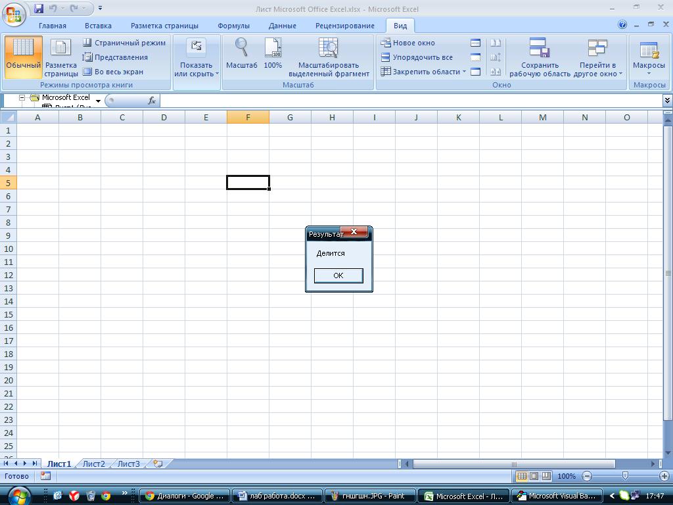The height and width of the screenshot is (505, 673).
Task: Click the select-all corner of the grid
Action: click(8, 117)
